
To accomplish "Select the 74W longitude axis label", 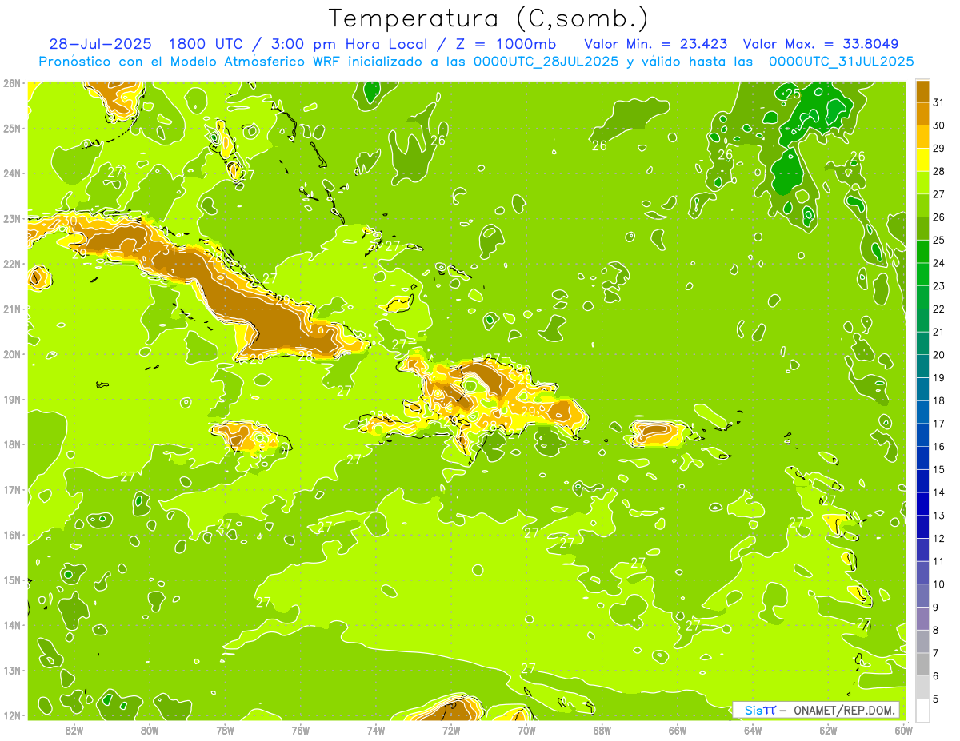I will 376,730.
